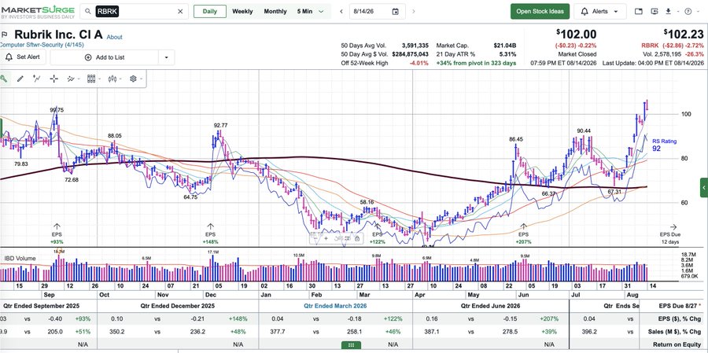
Task: Switch to Monthly chart timeframe
Action: 275,11
